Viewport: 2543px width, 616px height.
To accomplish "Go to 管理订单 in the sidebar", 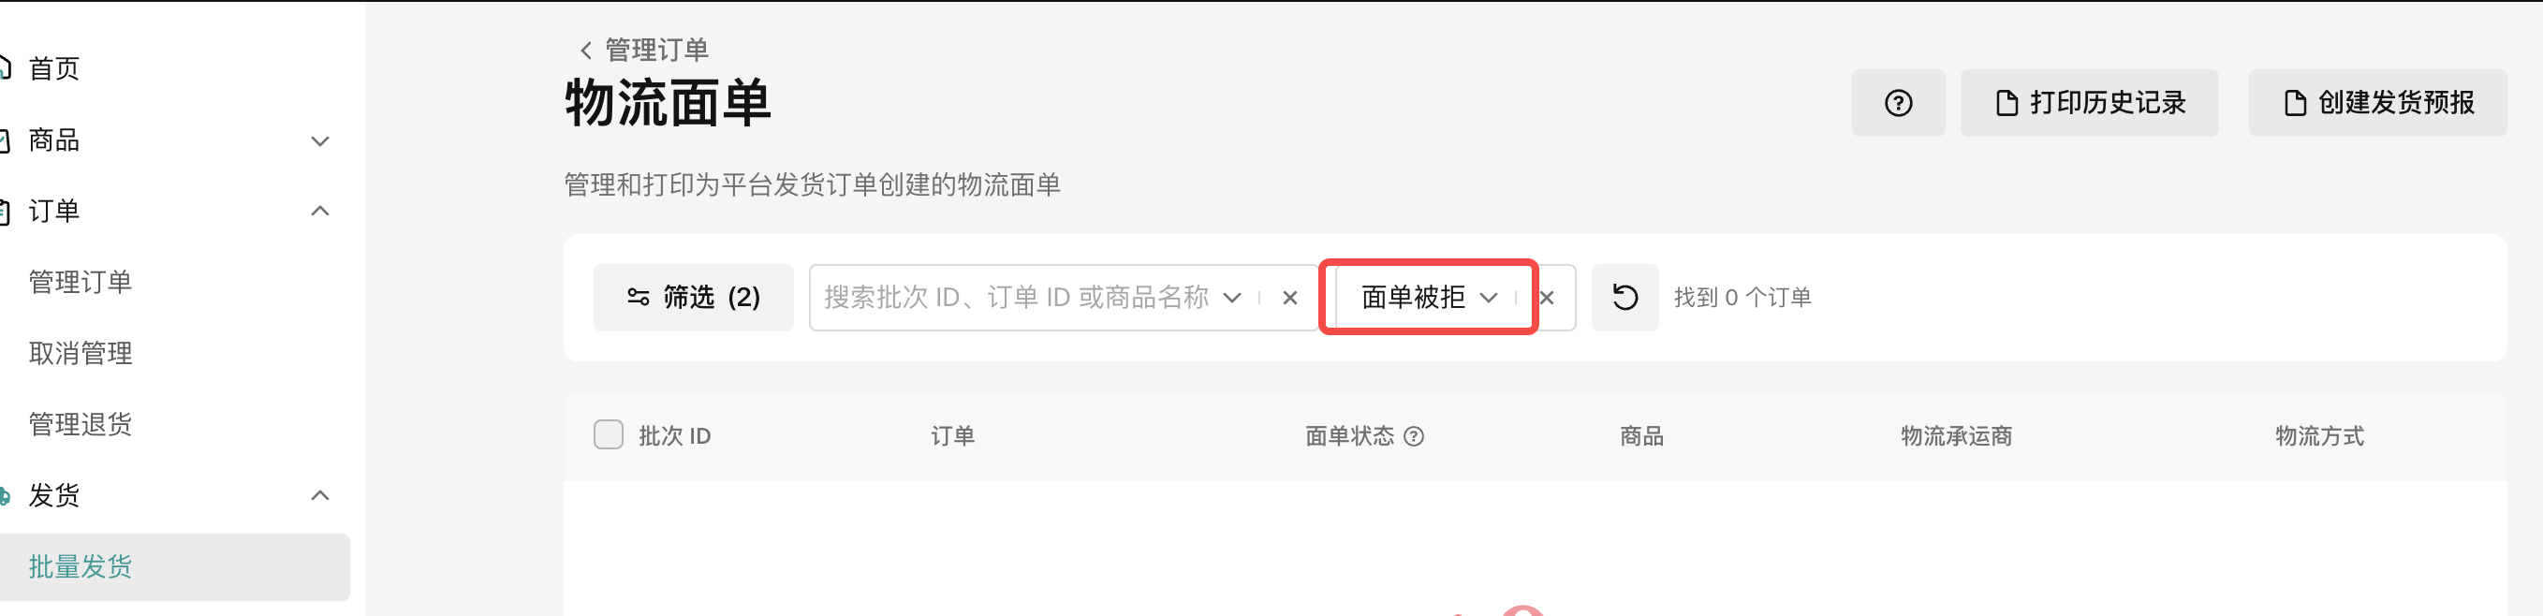I will pyautogui.click(x=80, y=283).
